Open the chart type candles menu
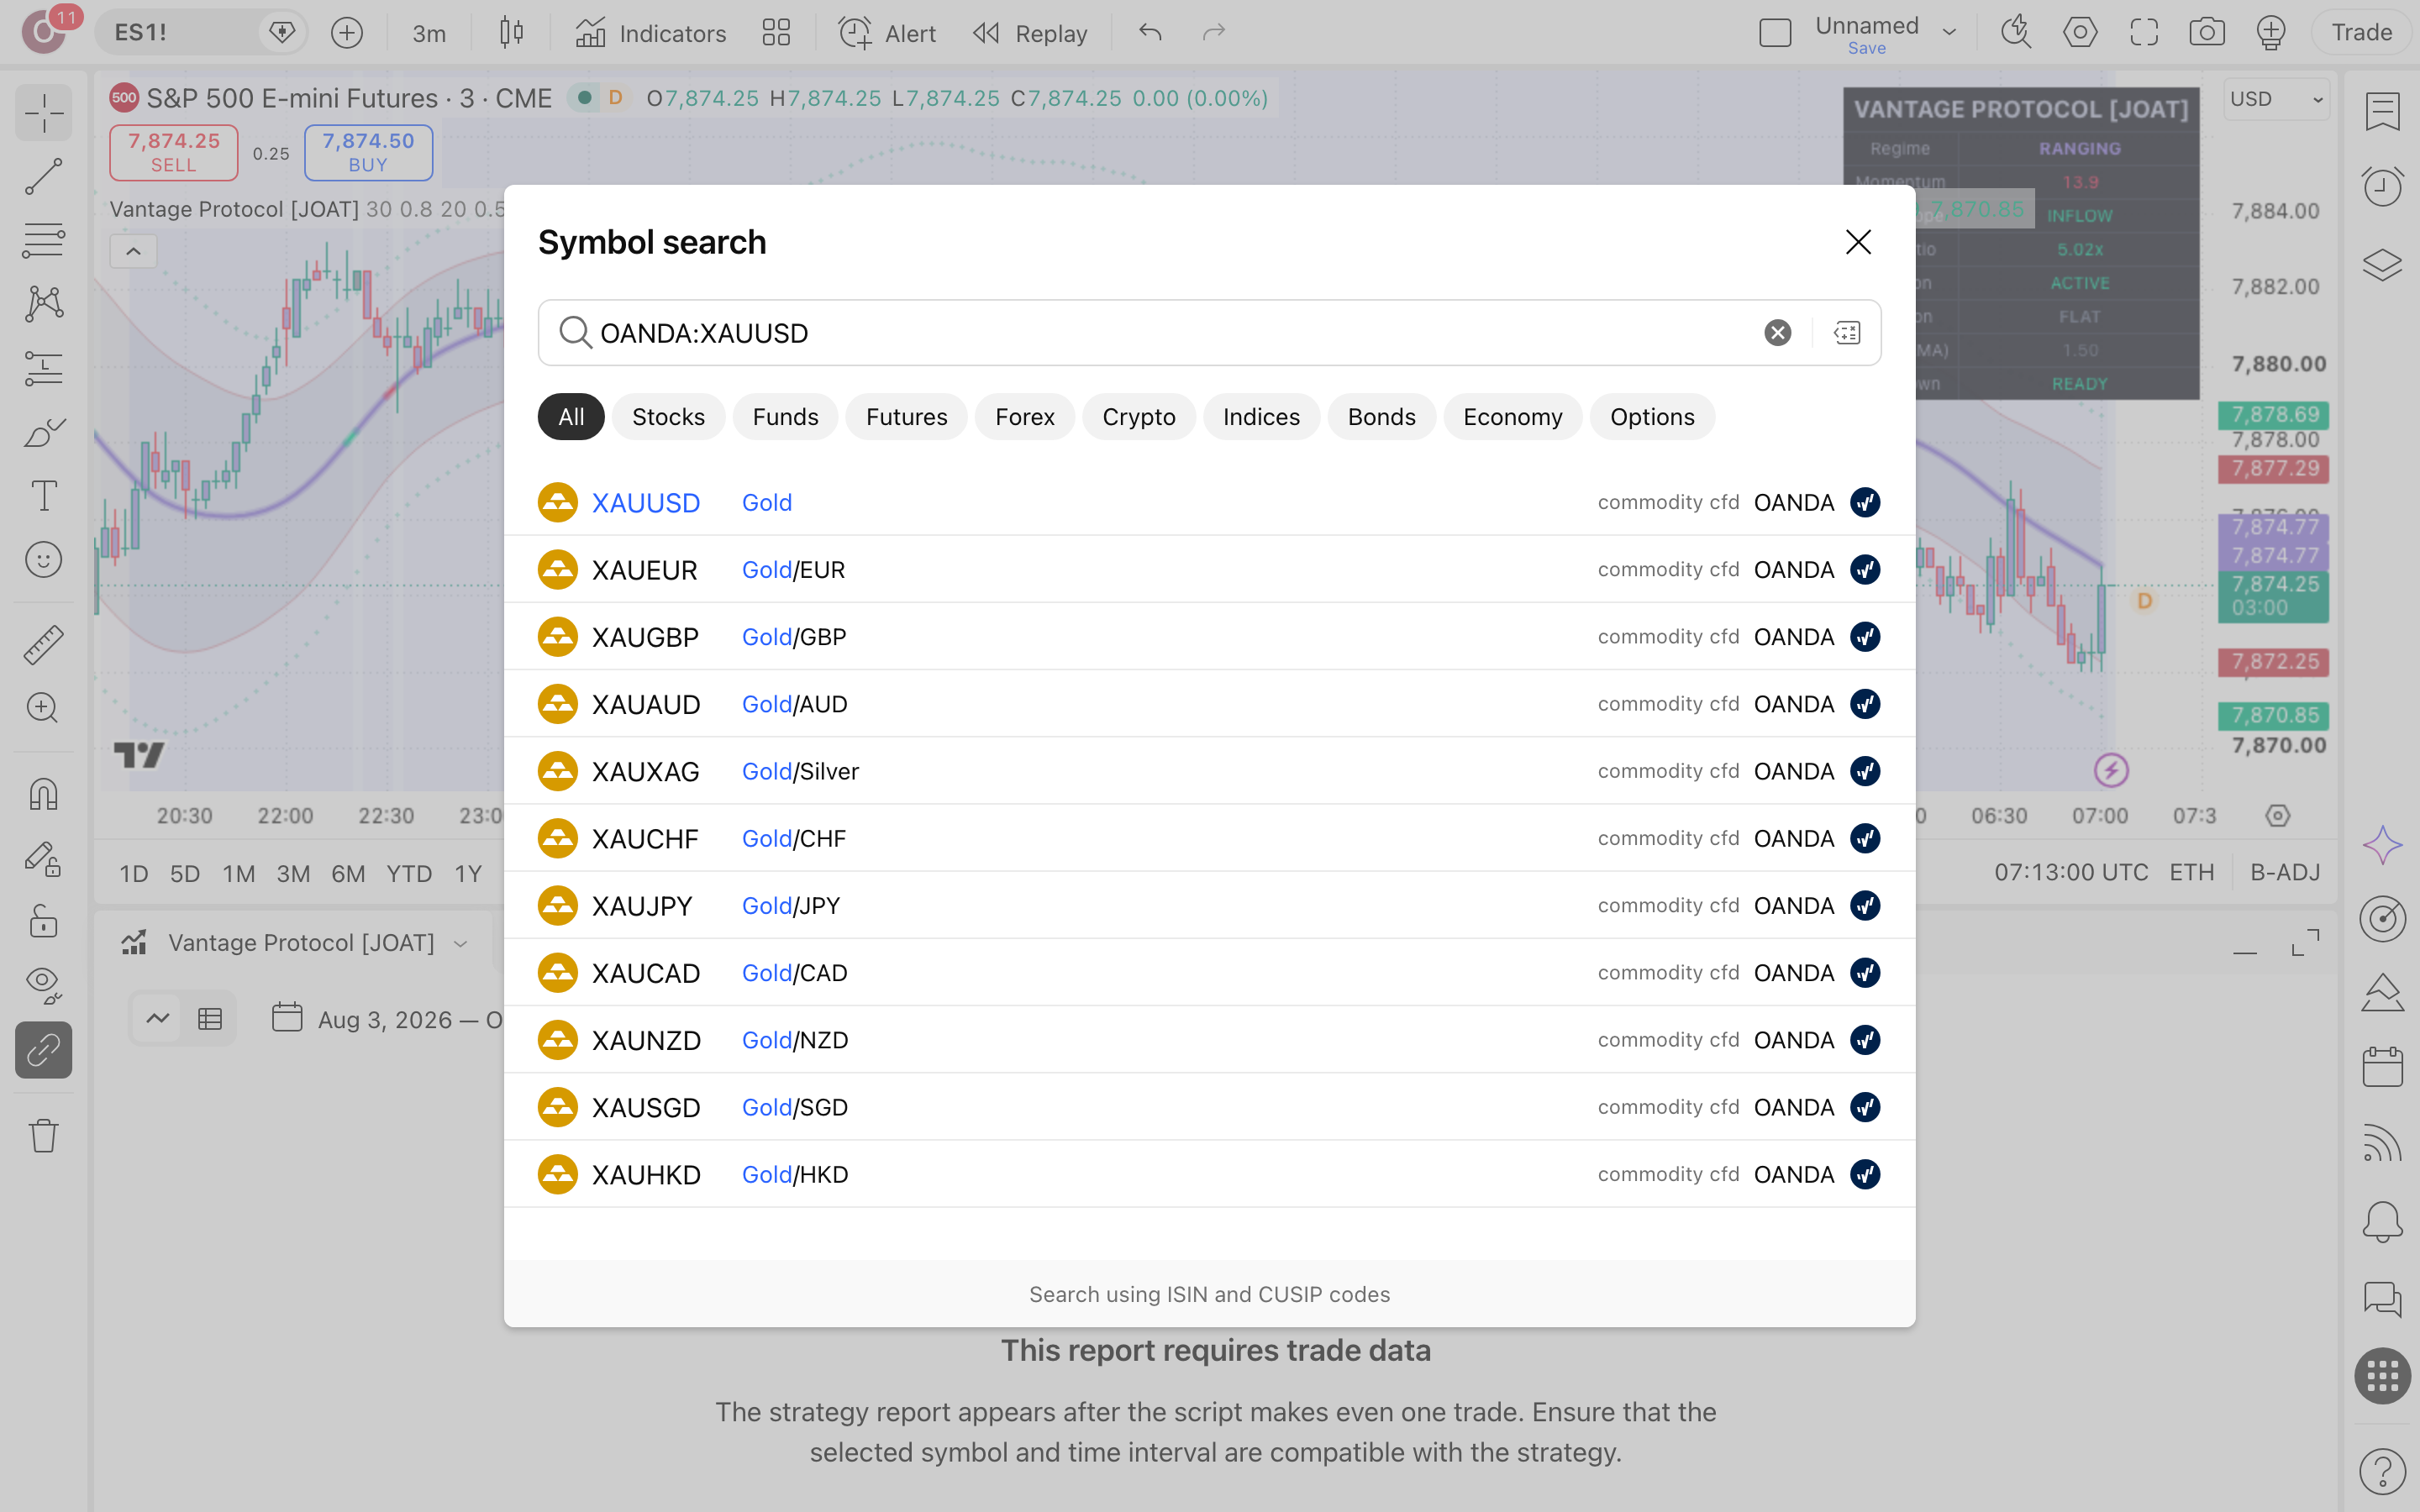 click(x=511, y=33)
